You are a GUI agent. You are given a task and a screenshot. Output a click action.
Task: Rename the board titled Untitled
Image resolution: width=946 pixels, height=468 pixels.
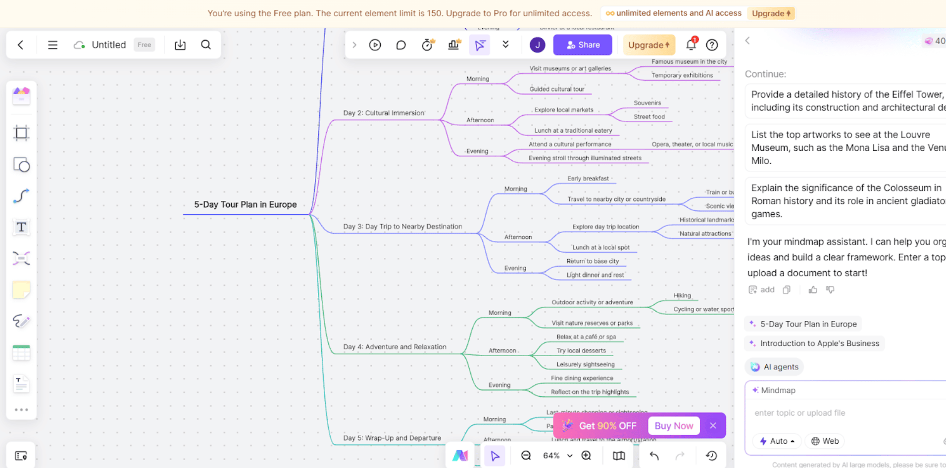[x=109, y=45]
